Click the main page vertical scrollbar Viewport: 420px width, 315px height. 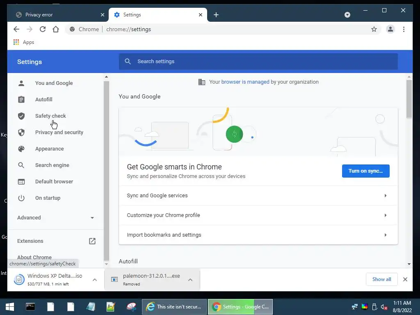(409, 99)
